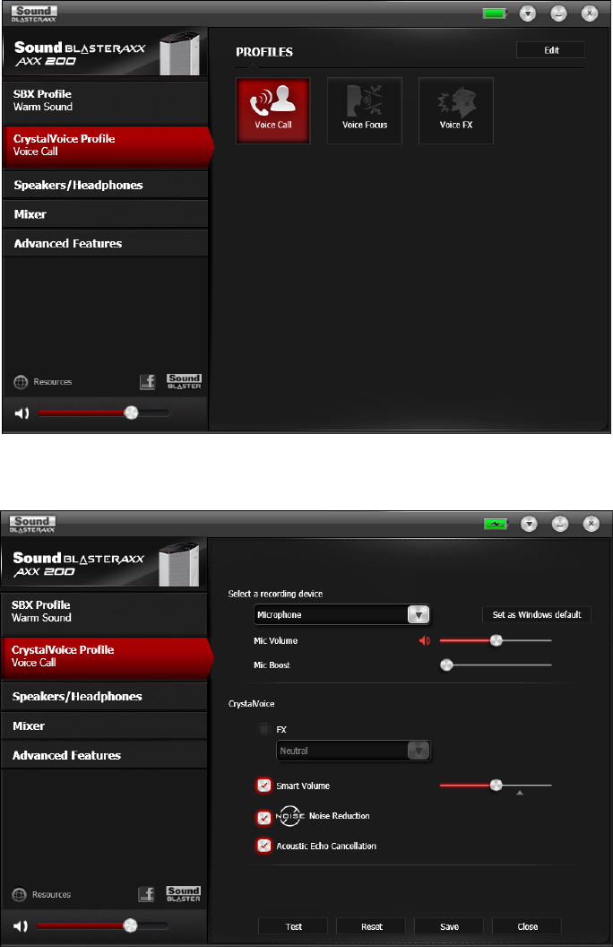
Task: Select the Voice Call profile tile
Action: 272,110
